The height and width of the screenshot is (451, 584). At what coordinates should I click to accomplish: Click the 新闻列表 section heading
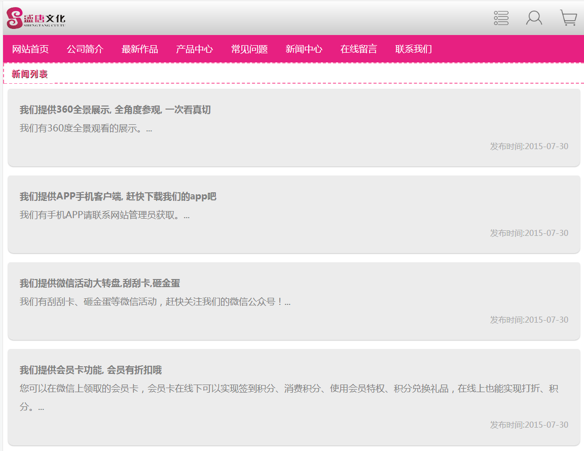tap(30, 74)
